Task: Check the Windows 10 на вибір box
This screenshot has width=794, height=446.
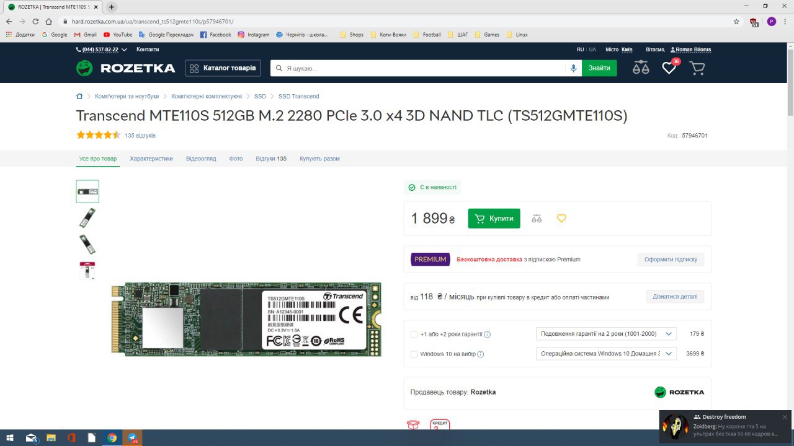Action: (x=414, y=354)
